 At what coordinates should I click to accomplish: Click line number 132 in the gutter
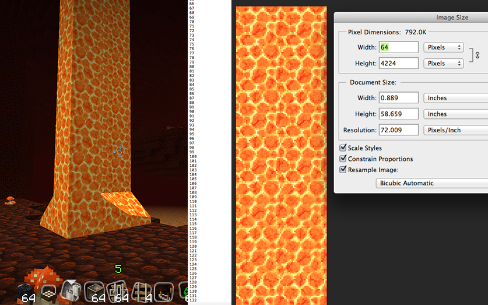click(192, 300)
